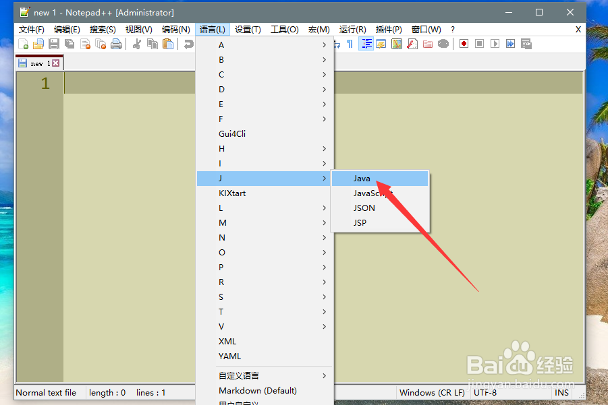
Task: Click the Save All toolbar icon
Action: 70,44
